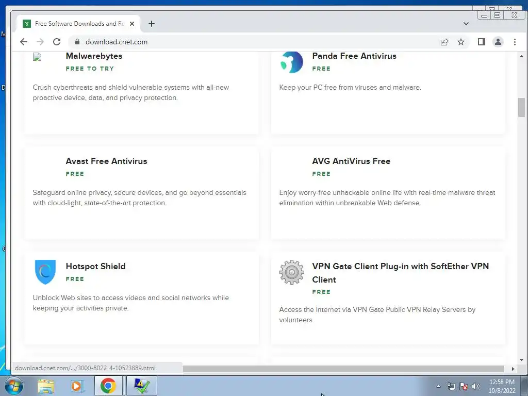The image size is (528, 396).
Task: Click the Malwarebytes 'FREE TO TRY' label
Action: coord(90,69)
